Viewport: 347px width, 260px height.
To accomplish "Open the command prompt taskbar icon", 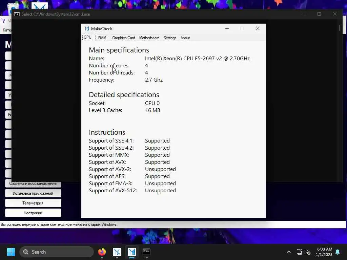I will pyautogui.click(x=146, y=252).
